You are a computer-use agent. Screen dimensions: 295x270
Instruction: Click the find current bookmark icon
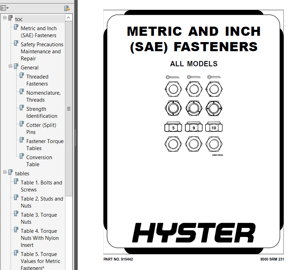[x=67, y=8]
